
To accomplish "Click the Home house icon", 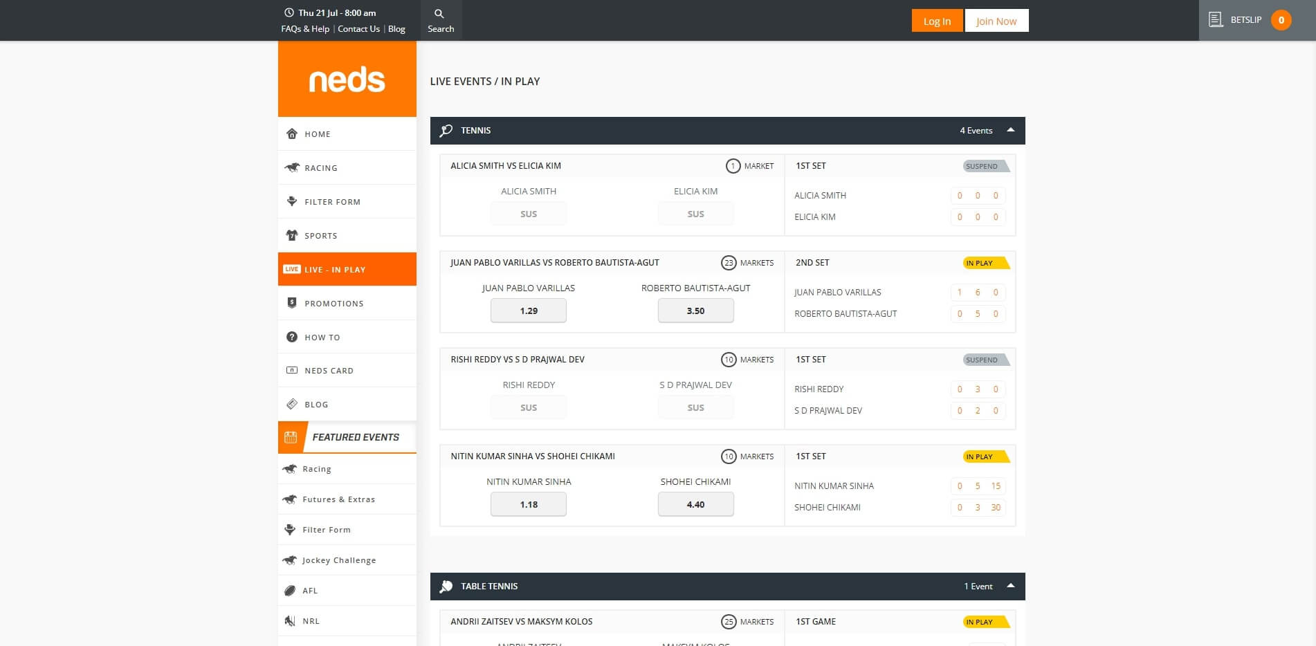I will click(x=292, y=133).
